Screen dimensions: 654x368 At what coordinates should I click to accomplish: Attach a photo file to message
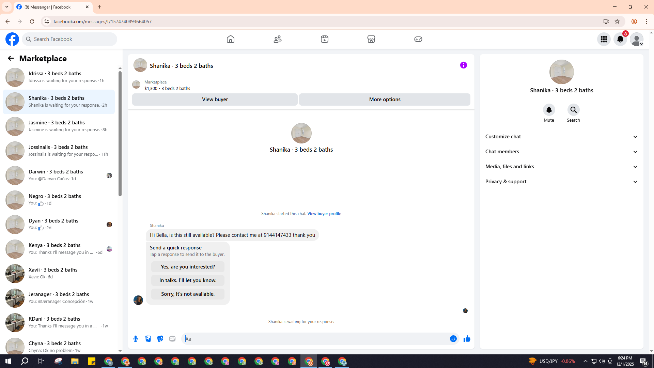(148, 339)
